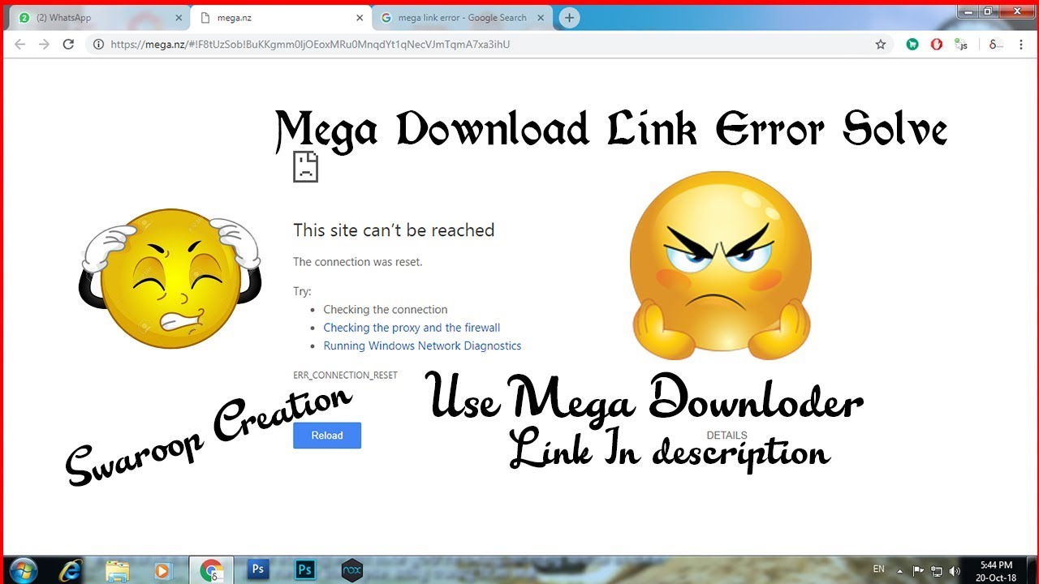Close the mega.nz tab
The height and width of the screenshot is (584, 1039).
click(360, 18)
